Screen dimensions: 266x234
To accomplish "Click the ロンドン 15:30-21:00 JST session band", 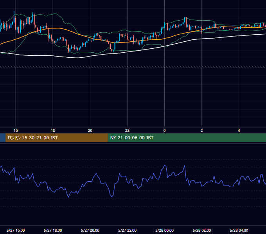I will 57,138.
